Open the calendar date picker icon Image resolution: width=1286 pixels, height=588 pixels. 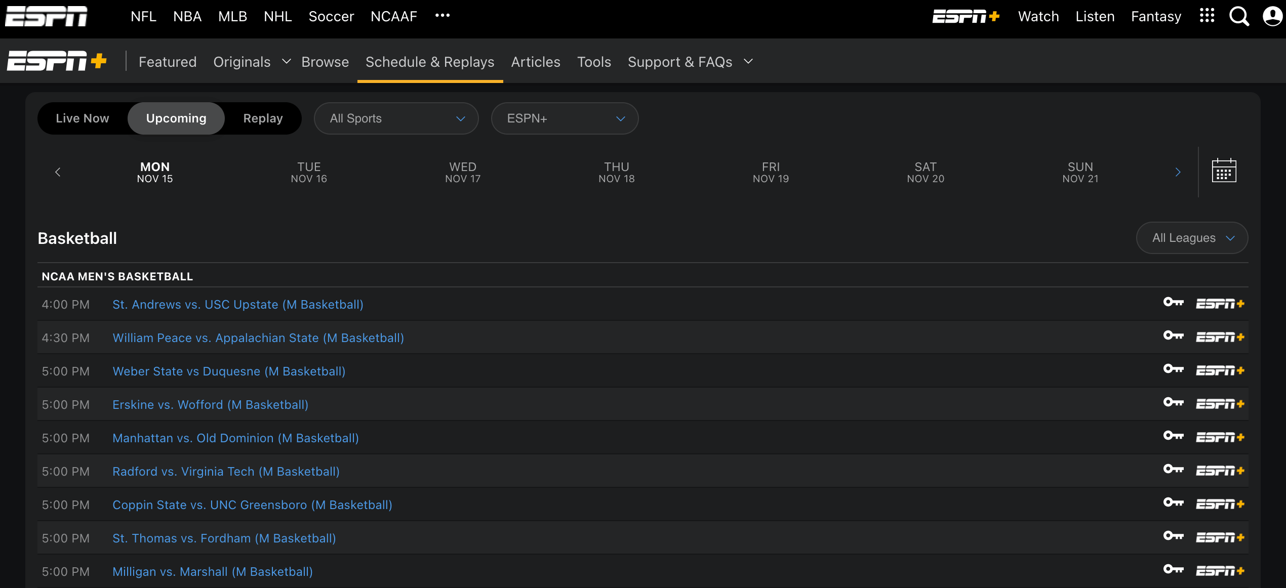pyautogui.click(x=1224, y=172)
